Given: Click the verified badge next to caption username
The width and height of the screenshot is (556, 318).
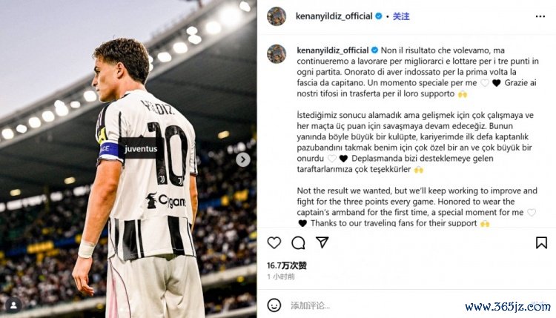Looking at the screenshot, I should pyautogui.click(x=374, y=49).
